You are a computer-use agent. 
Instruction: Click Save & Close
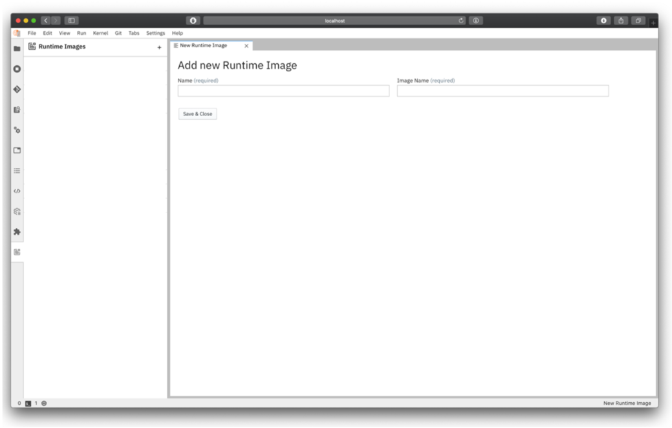pyautogui.click(x=197, y=113)
